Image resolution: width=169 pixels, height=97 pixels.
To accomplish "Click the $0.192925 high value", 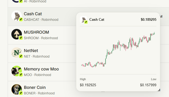I will tap(88, 85).
